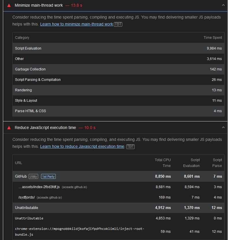228x240 pixels.
Task: Click the TBT badge under JavaScript execution time
Action: tap(131, 146)
